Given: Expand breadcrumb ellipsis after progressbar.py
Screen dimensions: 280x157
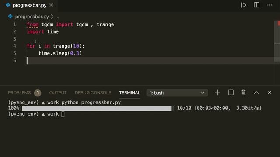Looking at the screenshot, I should click(57, 17).
